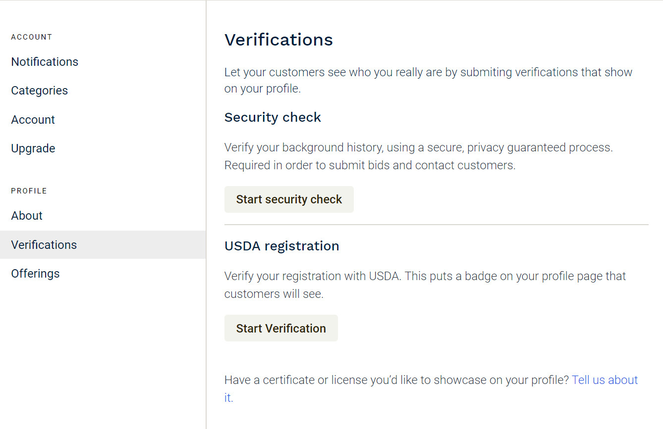Select the highlighted Verifications sidebar item
This screenshot has width=663, height=429.
(44, 245)
